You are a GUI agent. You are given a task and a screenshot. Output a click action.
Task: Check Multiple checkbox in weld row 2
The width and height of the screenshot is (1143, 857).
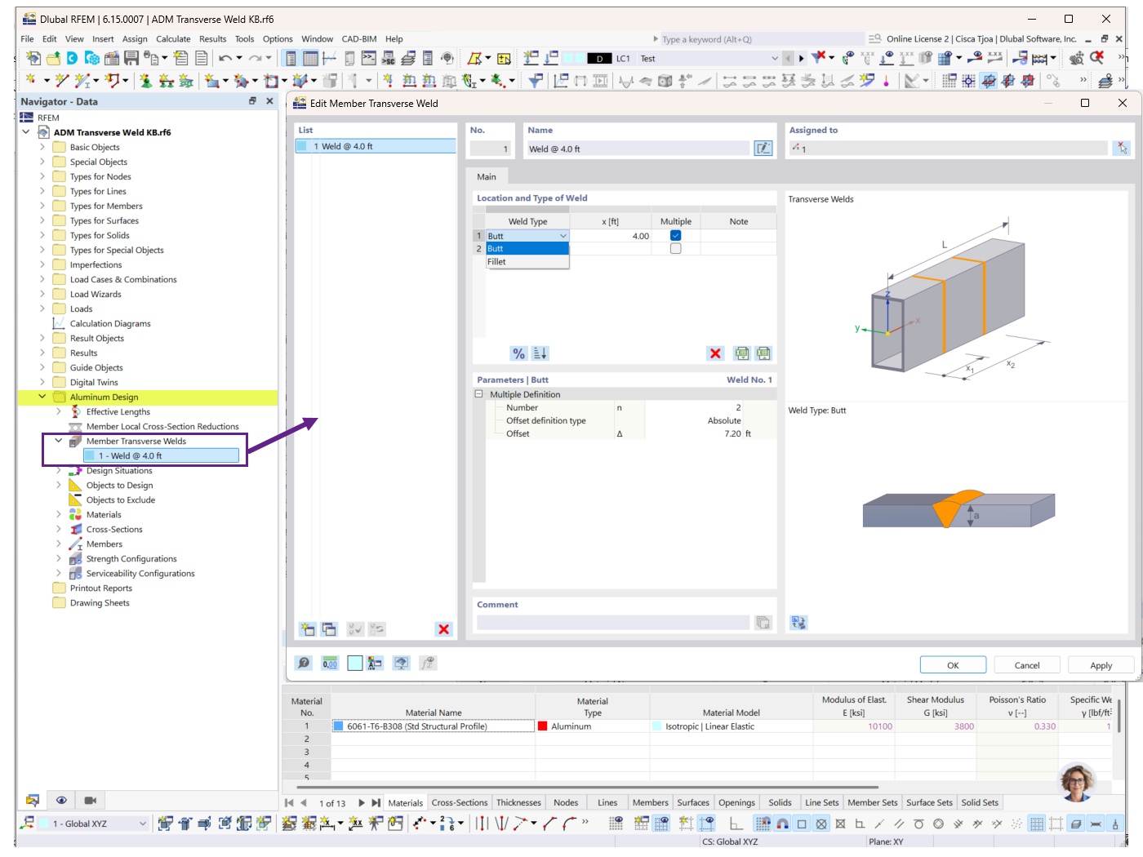[x=675, y=249]
